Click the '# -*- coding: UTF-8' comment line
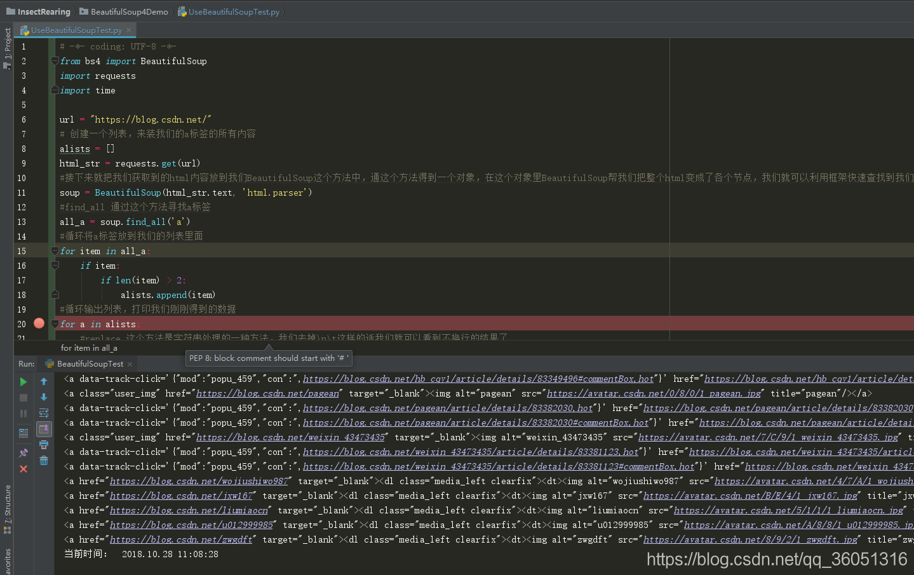Viewport: 914px width, 575px height. click(118, 46)
